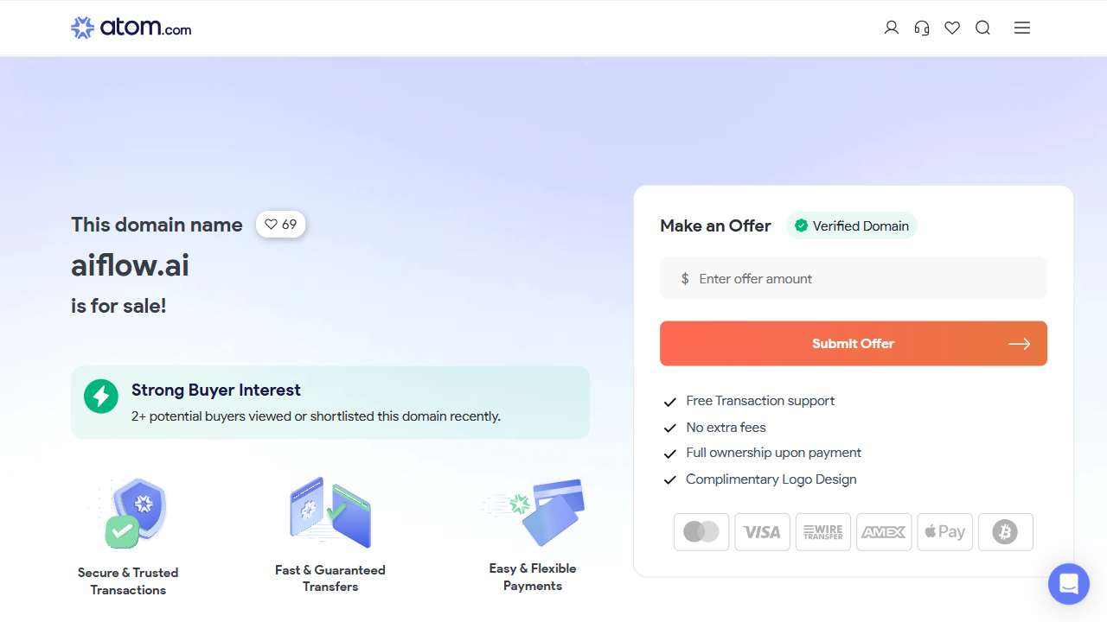1107x622 pixels.
Task: Open the hamburger menu
Action: [1022, 28]
